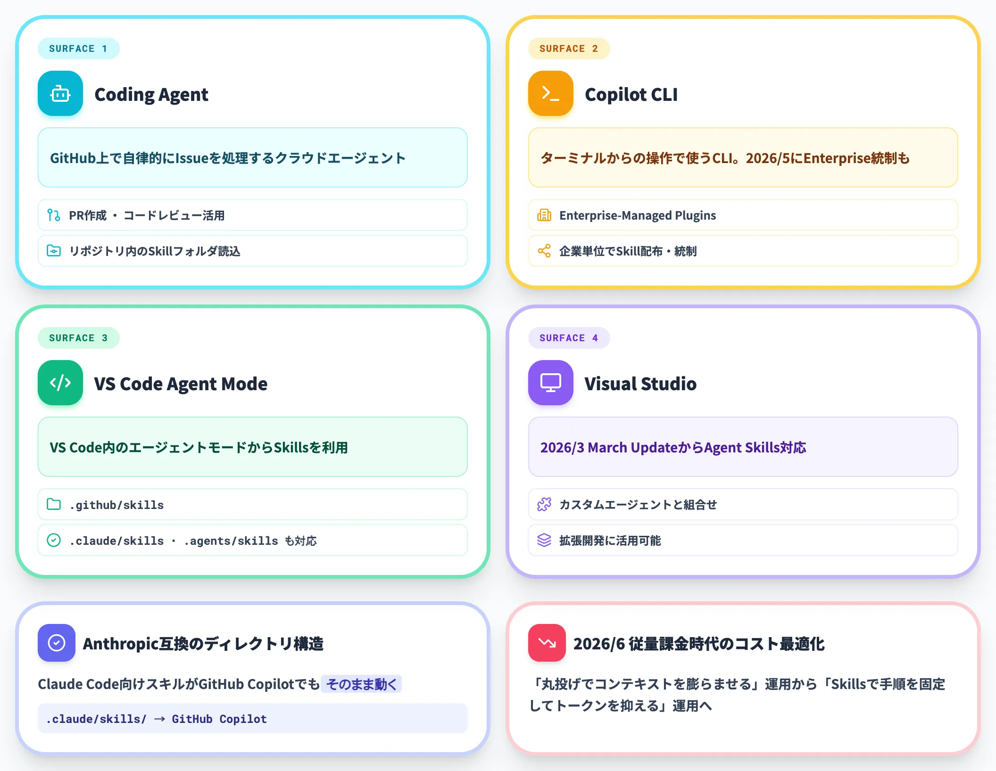Image resolution: width=996 pixels, height=771 pixels.
Task: Click the pull request icon beside PR作成
Action: click(x=54, y=215)
